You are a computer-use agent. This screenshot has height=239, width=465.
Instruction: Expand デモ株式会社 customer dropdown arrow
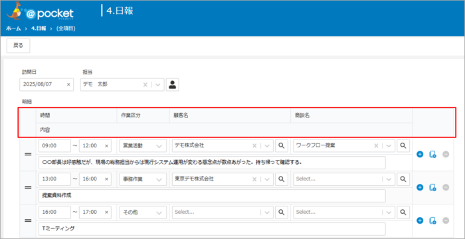pos(267,145)
